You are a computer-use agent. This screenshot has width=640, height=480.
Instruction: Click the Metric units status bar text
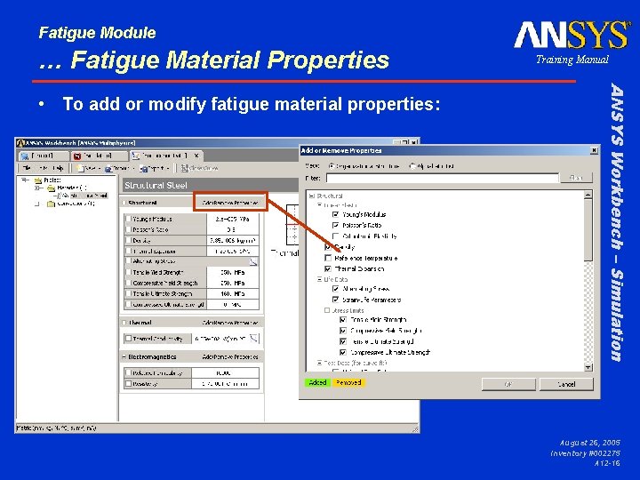(x=56, y=428)
